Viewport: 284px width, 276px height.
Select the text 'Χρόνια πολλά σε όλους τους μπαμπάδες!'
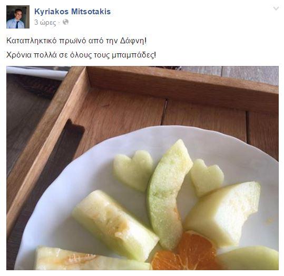coord(81,55)
